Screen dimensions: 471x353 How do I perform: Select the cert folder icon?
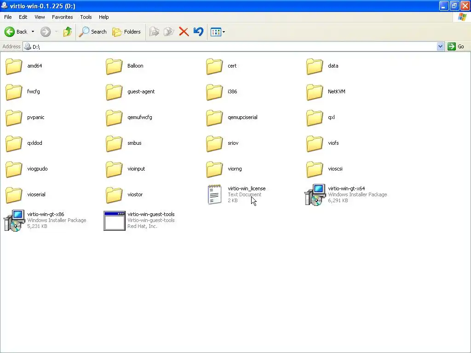(214, 66)
